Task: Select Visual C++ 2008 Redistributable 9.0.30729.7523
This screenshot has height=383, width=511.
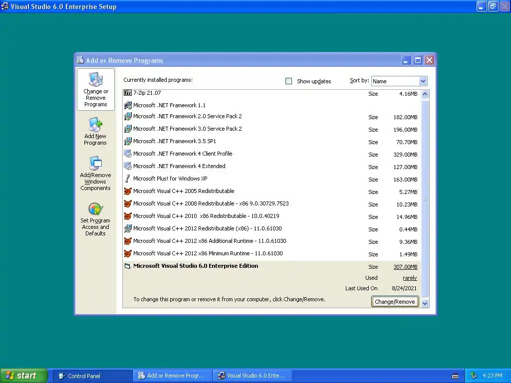Action: click(272, 204)
